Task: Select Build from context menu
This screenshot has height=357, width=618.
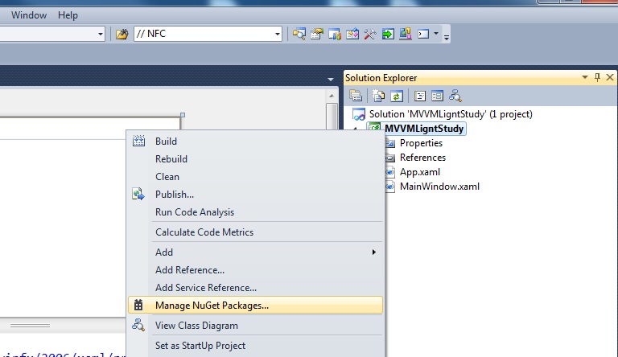Action: coord(255,141)
